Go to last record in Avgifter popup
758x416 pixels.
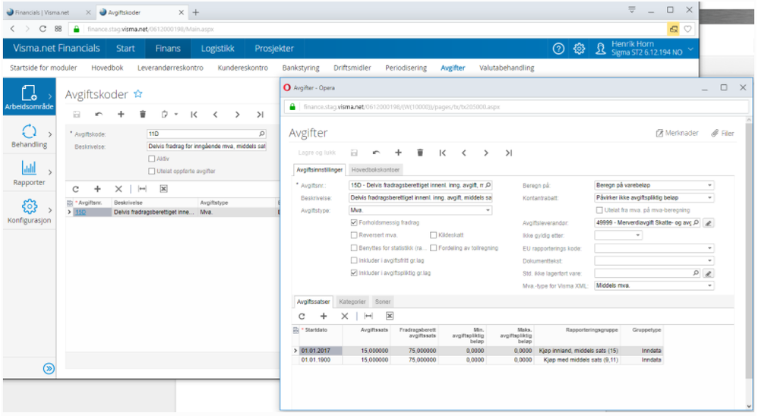509,153
